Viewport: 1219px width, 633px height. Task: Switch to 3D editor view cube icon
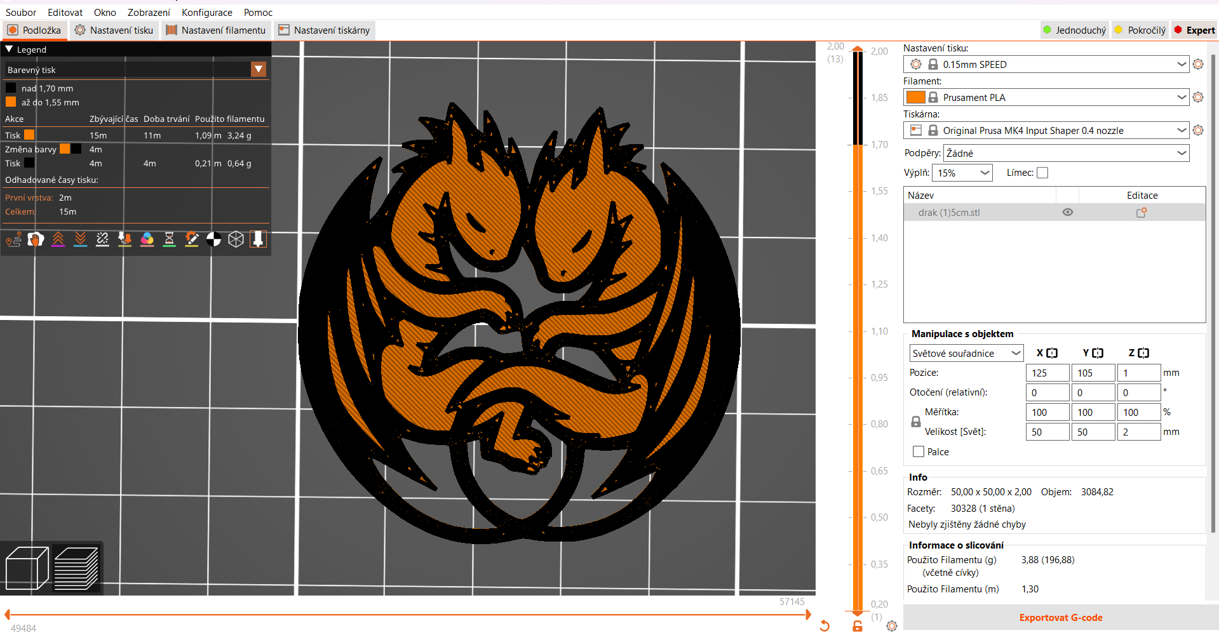pyautogui.click(x=27, y=568)
